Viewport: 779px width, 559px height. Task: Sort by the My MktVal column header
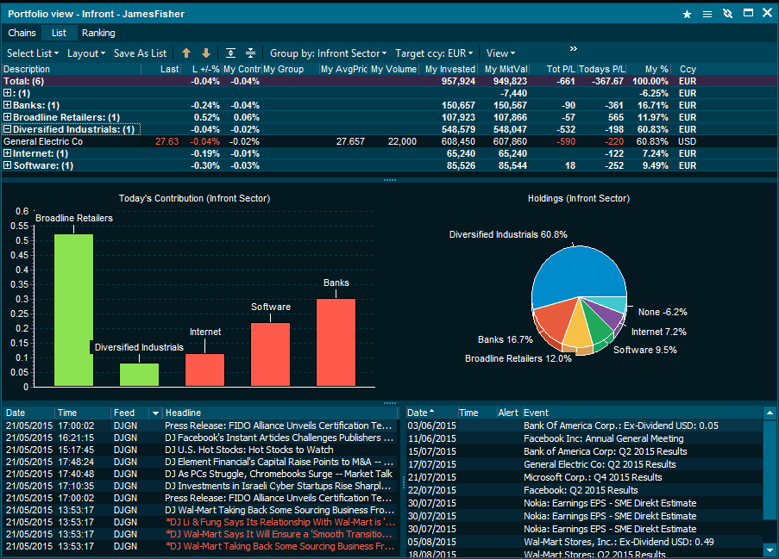(x=504, y=69)
